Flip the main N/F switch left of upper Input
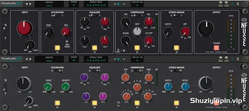 point(5,31)
